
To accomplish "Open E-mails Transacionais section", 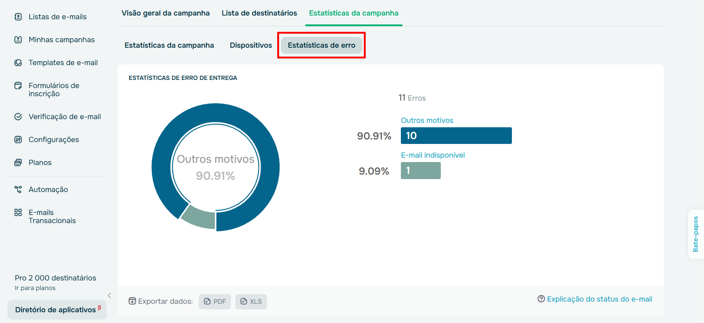I will click(52, 216).
